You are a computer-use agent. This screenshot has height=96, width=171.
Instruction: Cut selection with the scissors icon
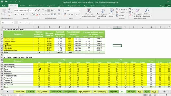[x=9, y=9]
